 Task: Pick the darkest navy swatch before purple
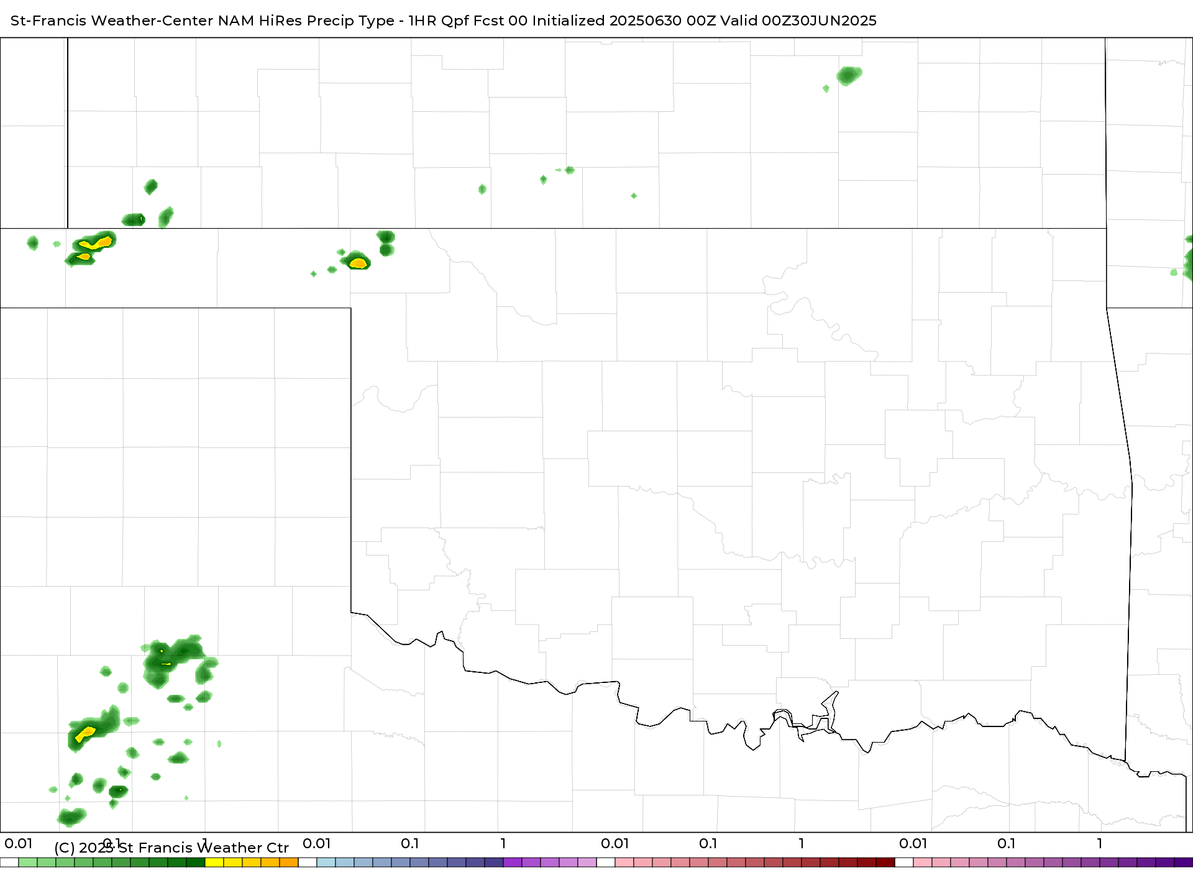point(494,863)
